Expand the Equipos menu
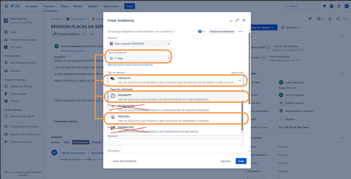This screenshot has width=351, height=179. click(x=93, y=6)
